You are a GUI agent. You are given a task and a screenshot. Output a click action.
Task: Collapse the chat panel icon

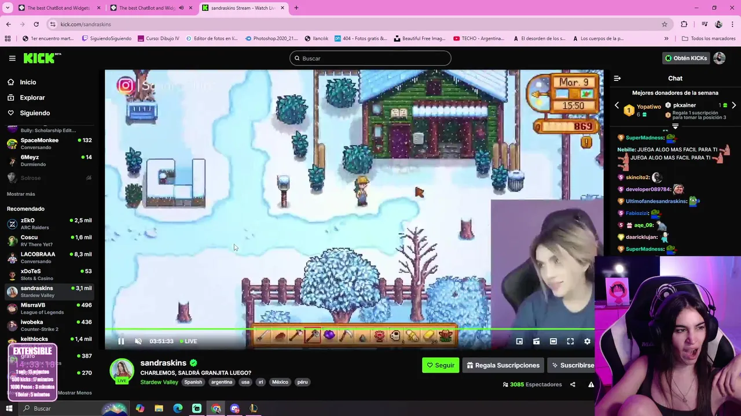coord(617,78)
